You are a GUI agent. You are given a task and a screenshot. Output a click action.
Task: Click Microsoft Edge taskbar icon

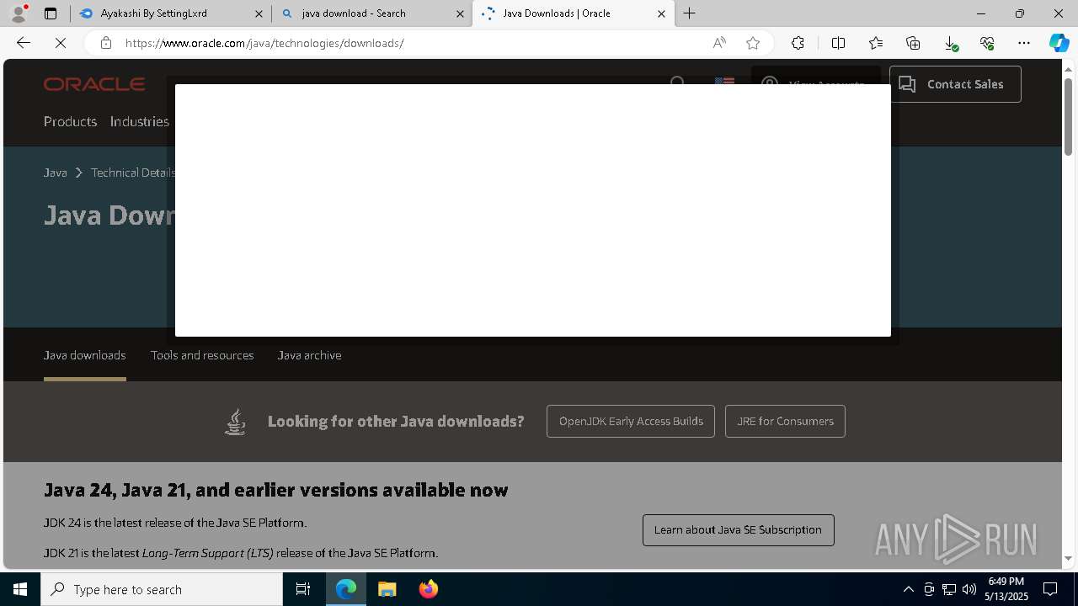[x=346, y=589]
